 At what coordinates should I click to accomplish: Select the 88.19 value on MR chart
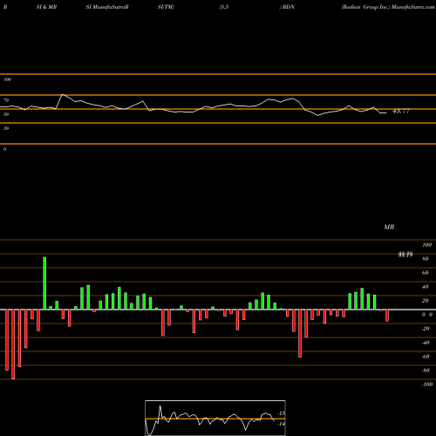click(x=405, y=255)
